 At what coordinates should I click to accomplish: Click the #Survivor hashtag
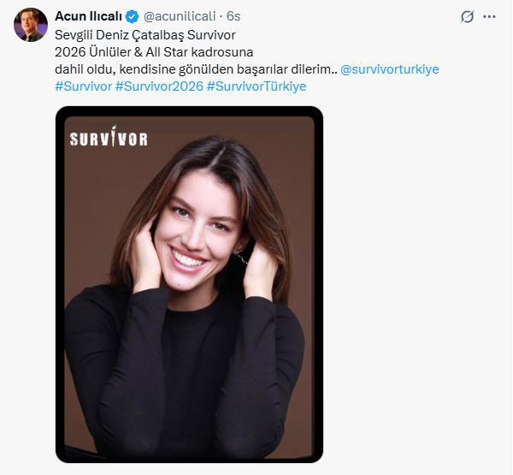click(82, 86)
